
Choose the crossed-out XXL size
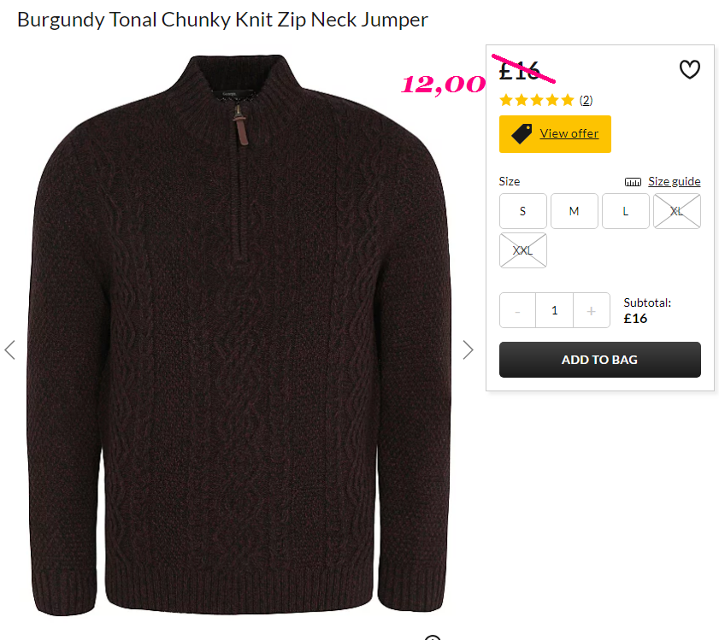(x=522, y=250)
